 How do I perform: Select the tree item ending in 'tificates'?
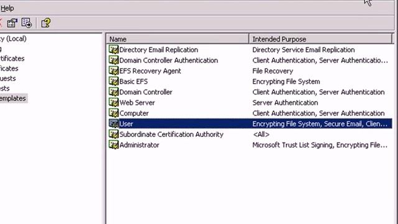click(x=12, y=58)
